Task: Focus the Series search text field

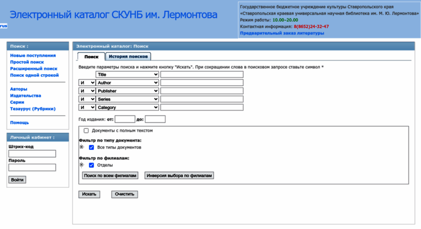Action: (x=202, y=99)
